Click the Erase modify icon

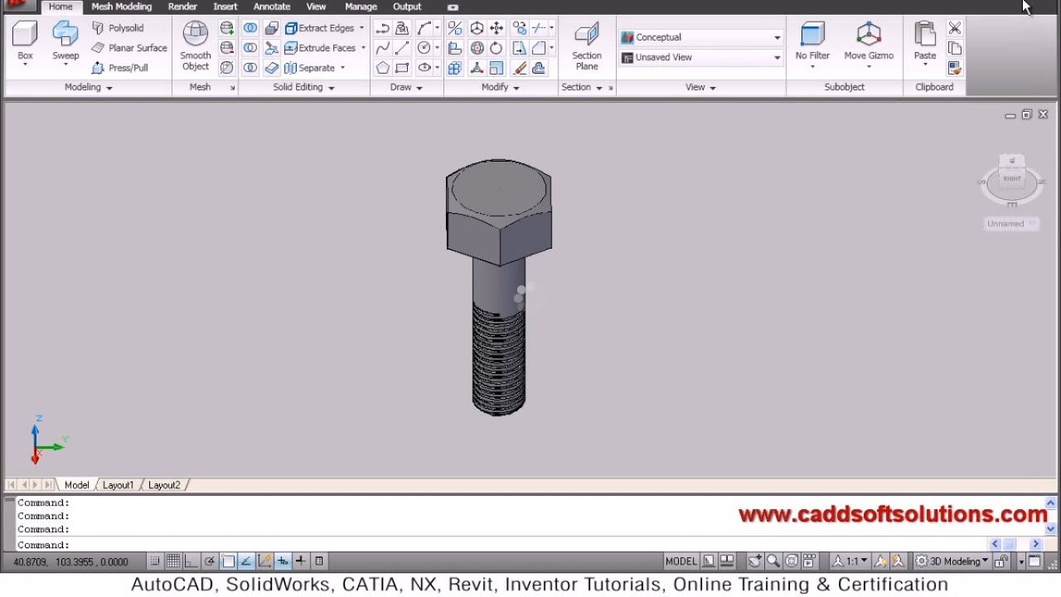point(519,68)
